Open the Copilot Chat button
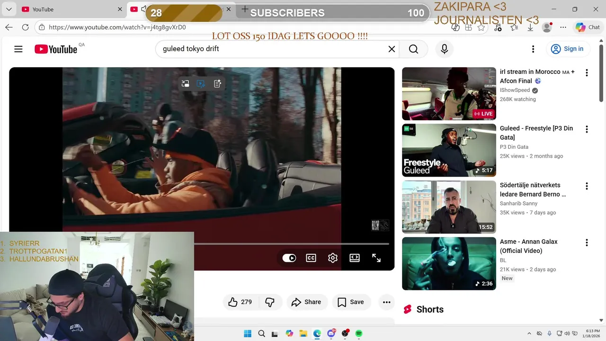This screenshot has height=341, width=606. [x=588, y=27]
